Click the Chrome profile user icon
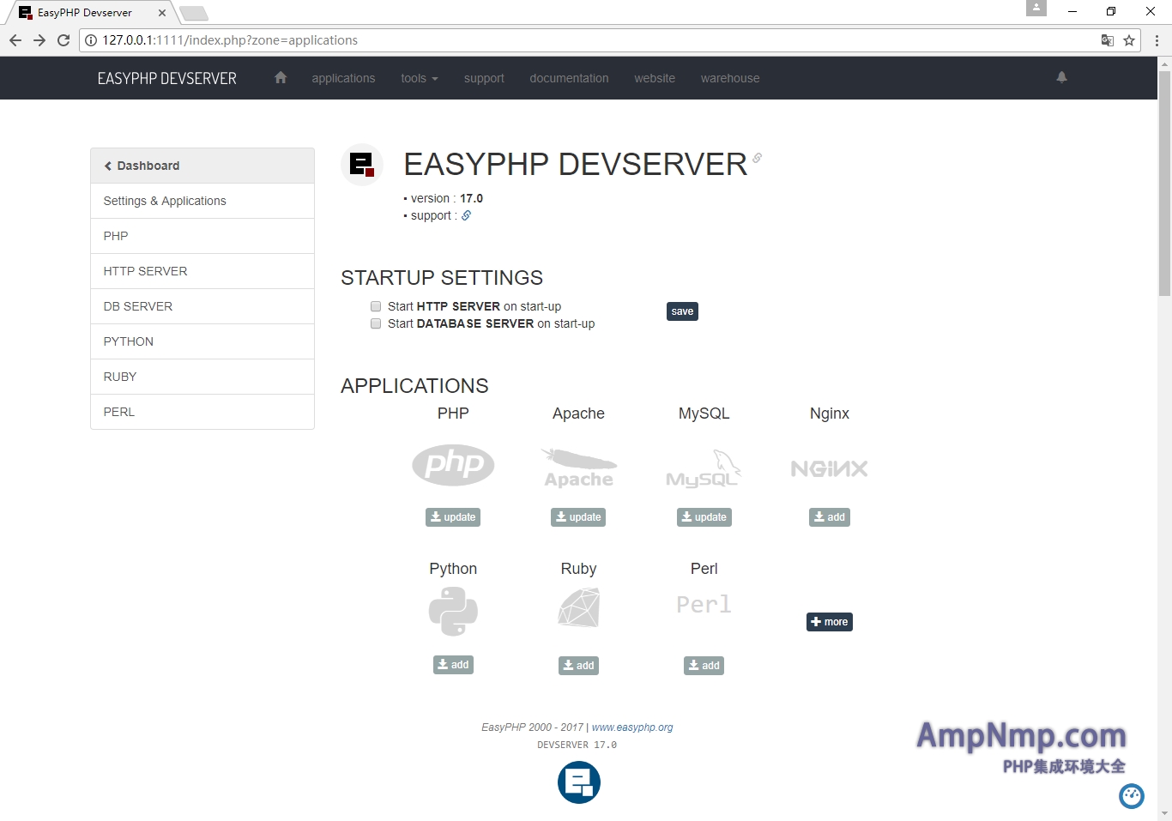The width and height of the screenshot is (1172, 821). pyautogui.click(x=1036, y=8)
